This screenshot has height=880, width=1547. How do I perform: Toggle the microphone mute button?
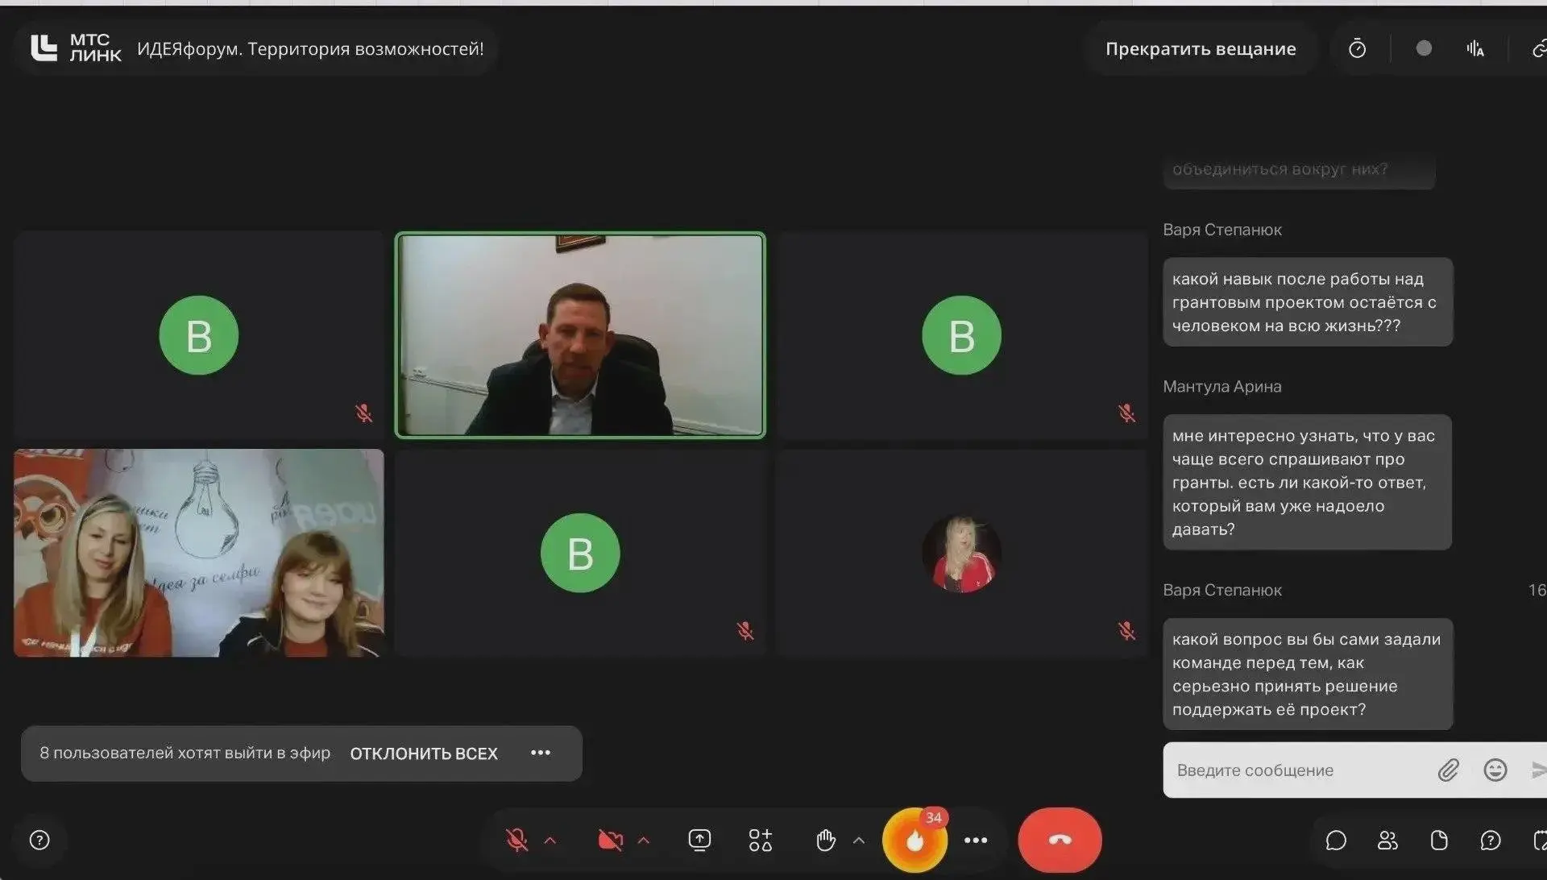click(x=517, y=841)
